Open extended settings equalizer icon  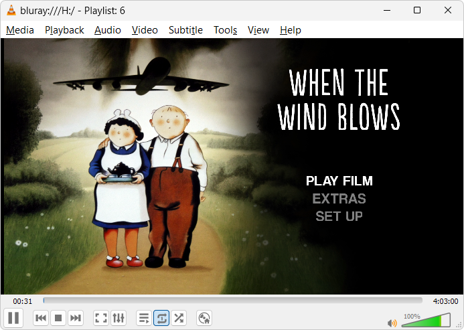[119, 318]
